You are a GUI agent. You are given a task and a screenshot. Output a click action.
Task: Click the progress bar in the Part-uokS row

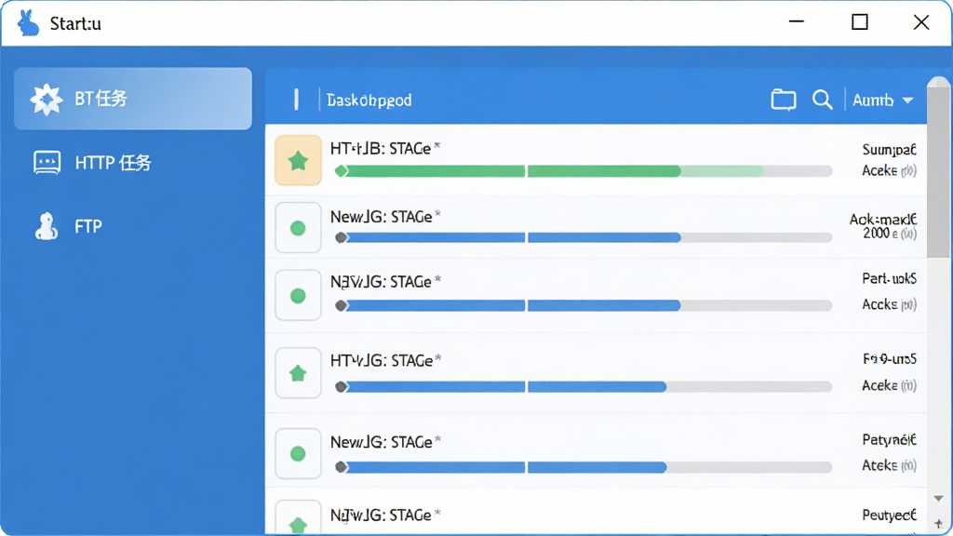point(584,305)
